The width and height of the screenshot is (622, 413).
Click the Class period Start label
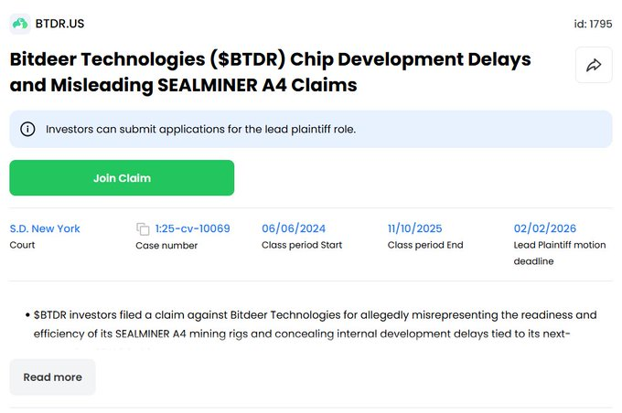click(x=302, y=245)
